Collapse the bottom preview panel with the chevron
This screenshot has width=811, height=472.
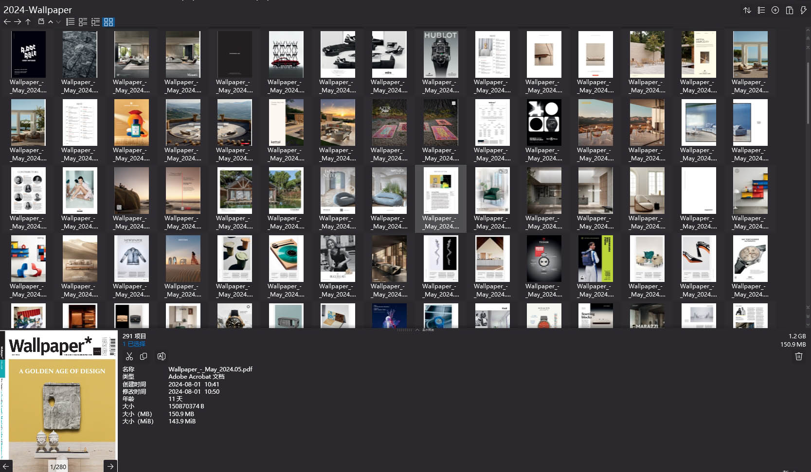(x=417, y=330)
